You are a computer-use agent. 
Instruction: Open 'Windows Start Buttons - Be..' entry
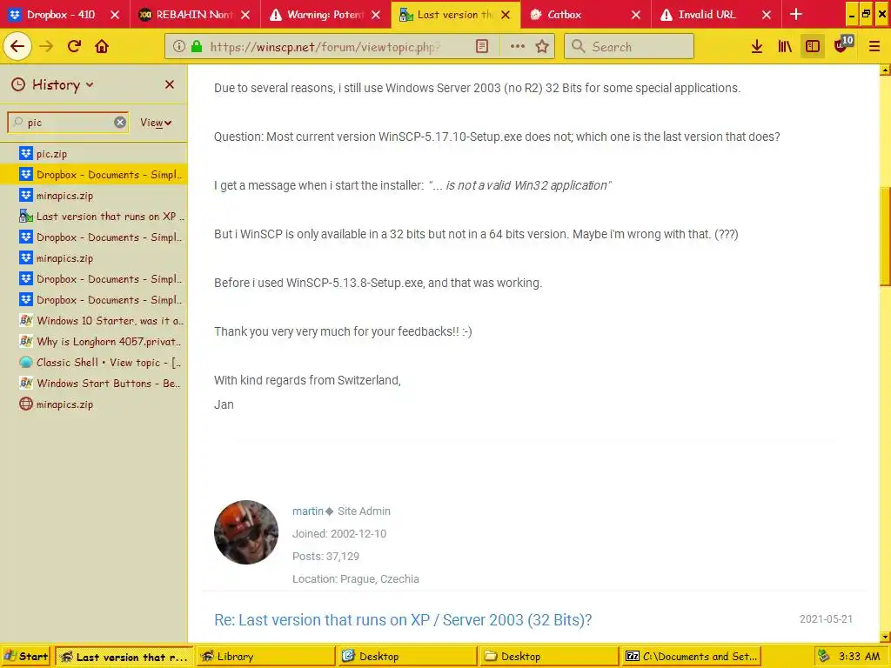[x=94, y=384]
